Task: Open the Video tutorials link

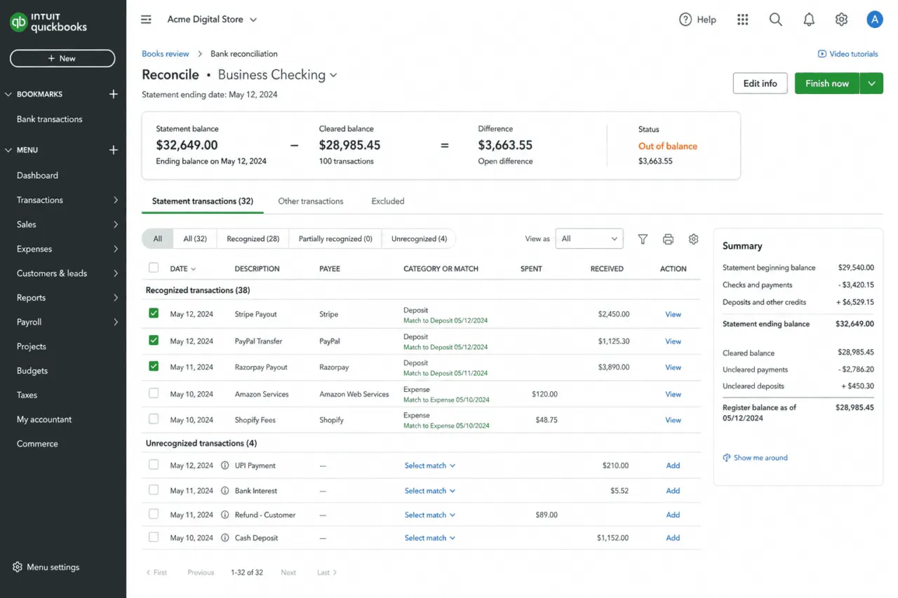Action: [x=847, y=54]
